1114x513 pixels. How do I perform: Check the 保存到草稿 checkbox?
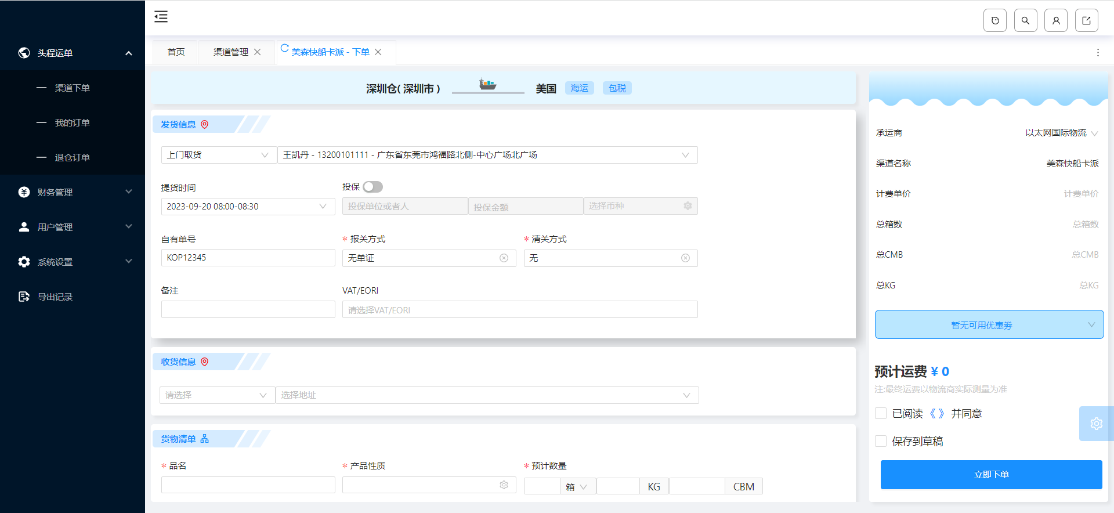tap(881, 441)
